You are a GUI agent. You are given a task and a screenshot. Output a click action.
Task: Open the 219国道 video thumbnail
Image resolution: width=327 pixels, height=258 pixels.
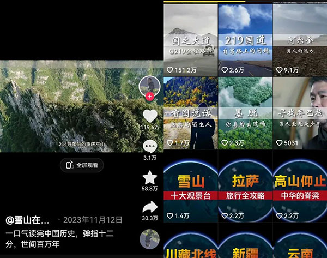pyautogui.click(x=245, y=38)
